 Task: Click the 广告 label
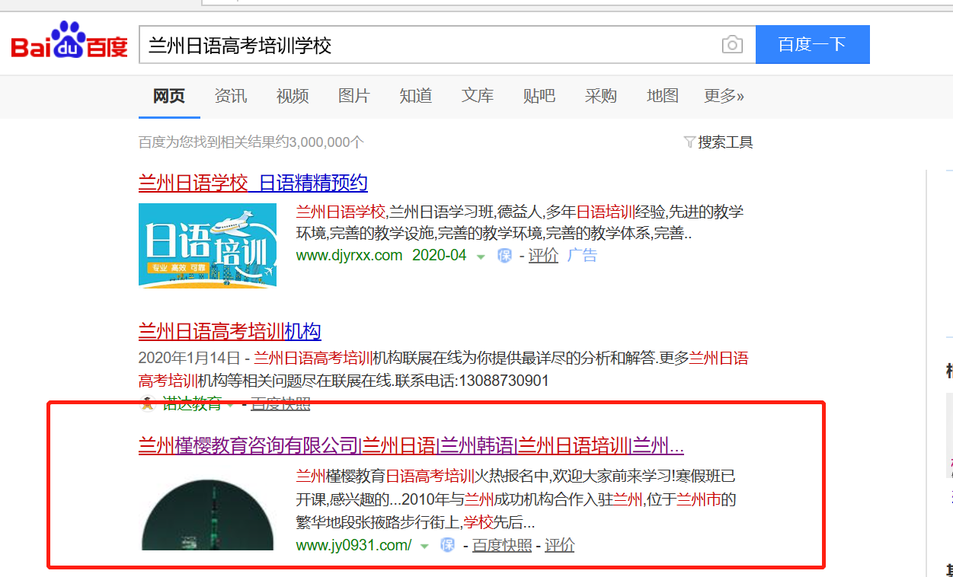click(x=582, y=256)
